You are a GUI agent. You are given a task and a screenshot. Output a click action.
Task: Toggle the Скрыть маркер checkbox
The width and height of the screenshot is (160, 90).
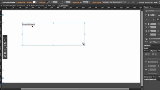pyautogui.click(x=145, y=73)
